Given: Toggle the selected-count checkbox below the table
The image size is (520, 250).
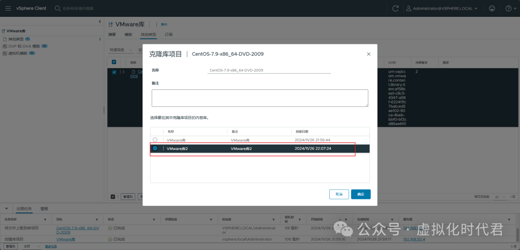Looking at the screenshot, I should tap(113, 197).
